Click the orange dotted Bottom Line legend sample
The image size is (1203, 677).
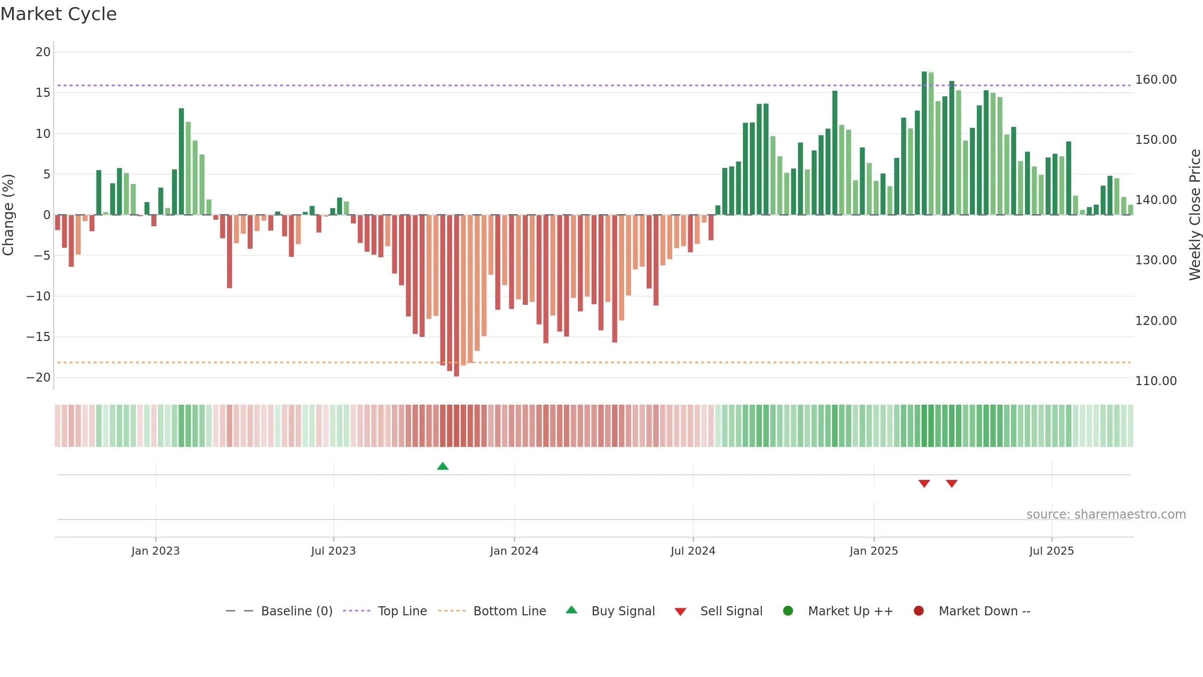pos(452,611)
